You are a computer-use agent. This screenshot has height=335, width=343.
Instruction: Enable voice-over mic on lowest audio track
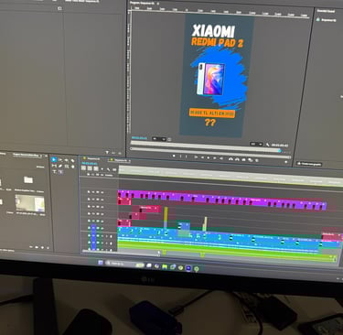111,250
